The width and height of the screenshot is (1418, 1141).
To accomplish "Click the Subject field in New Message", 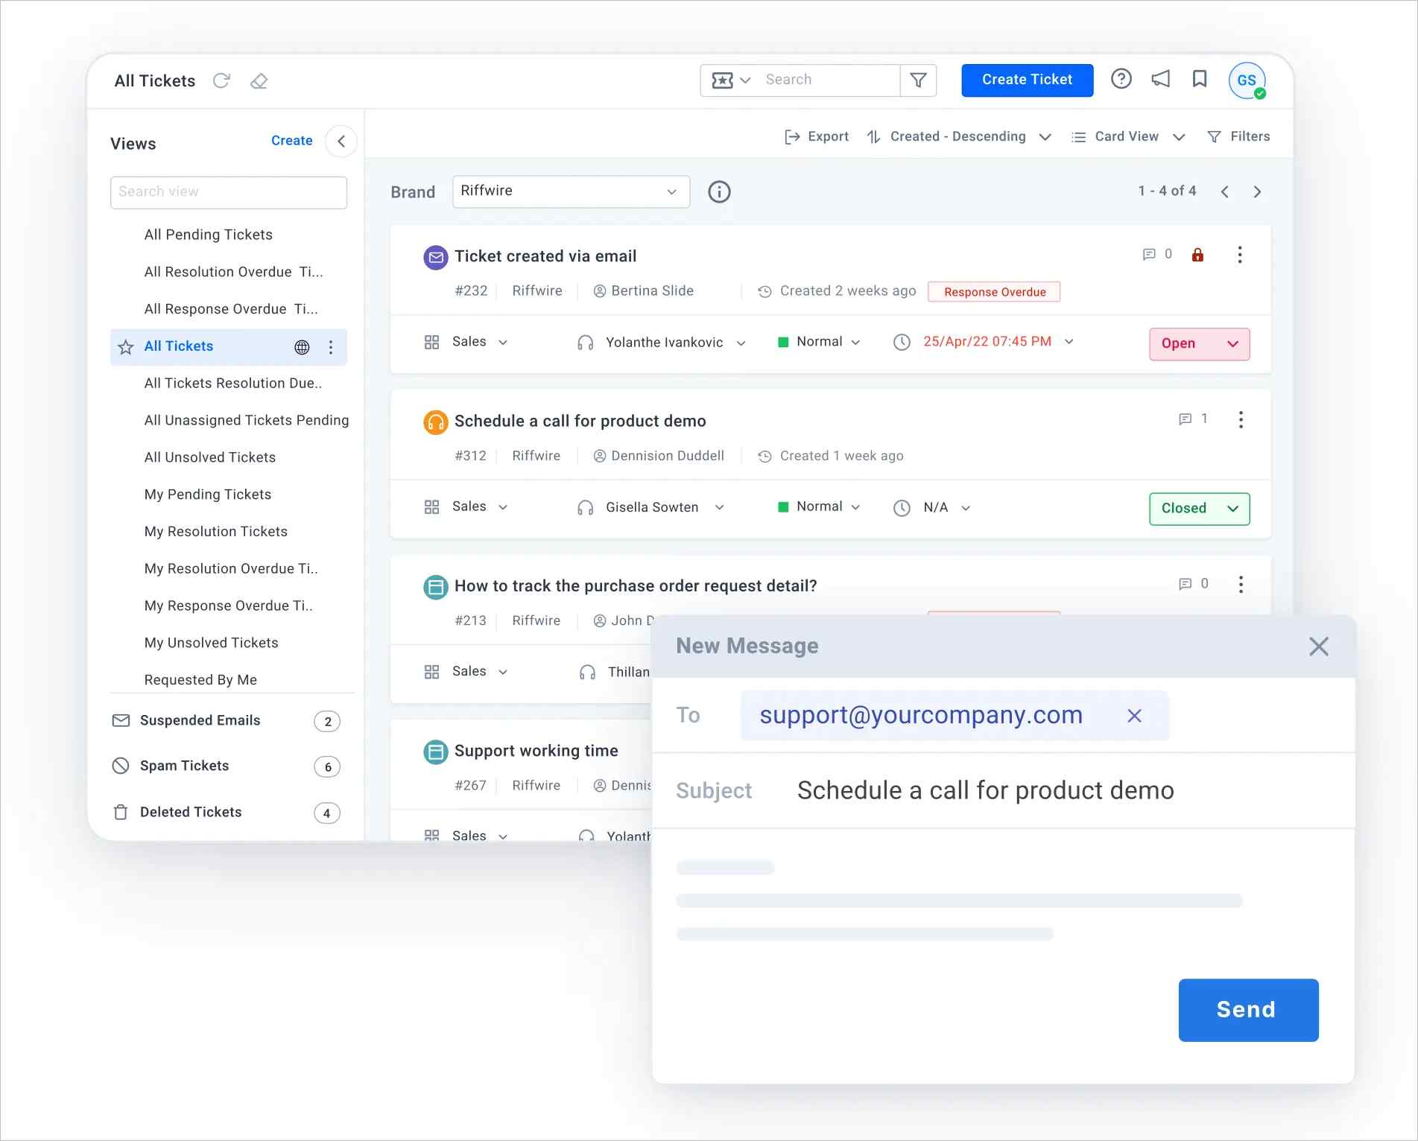I will click(x=1004, y=790).
